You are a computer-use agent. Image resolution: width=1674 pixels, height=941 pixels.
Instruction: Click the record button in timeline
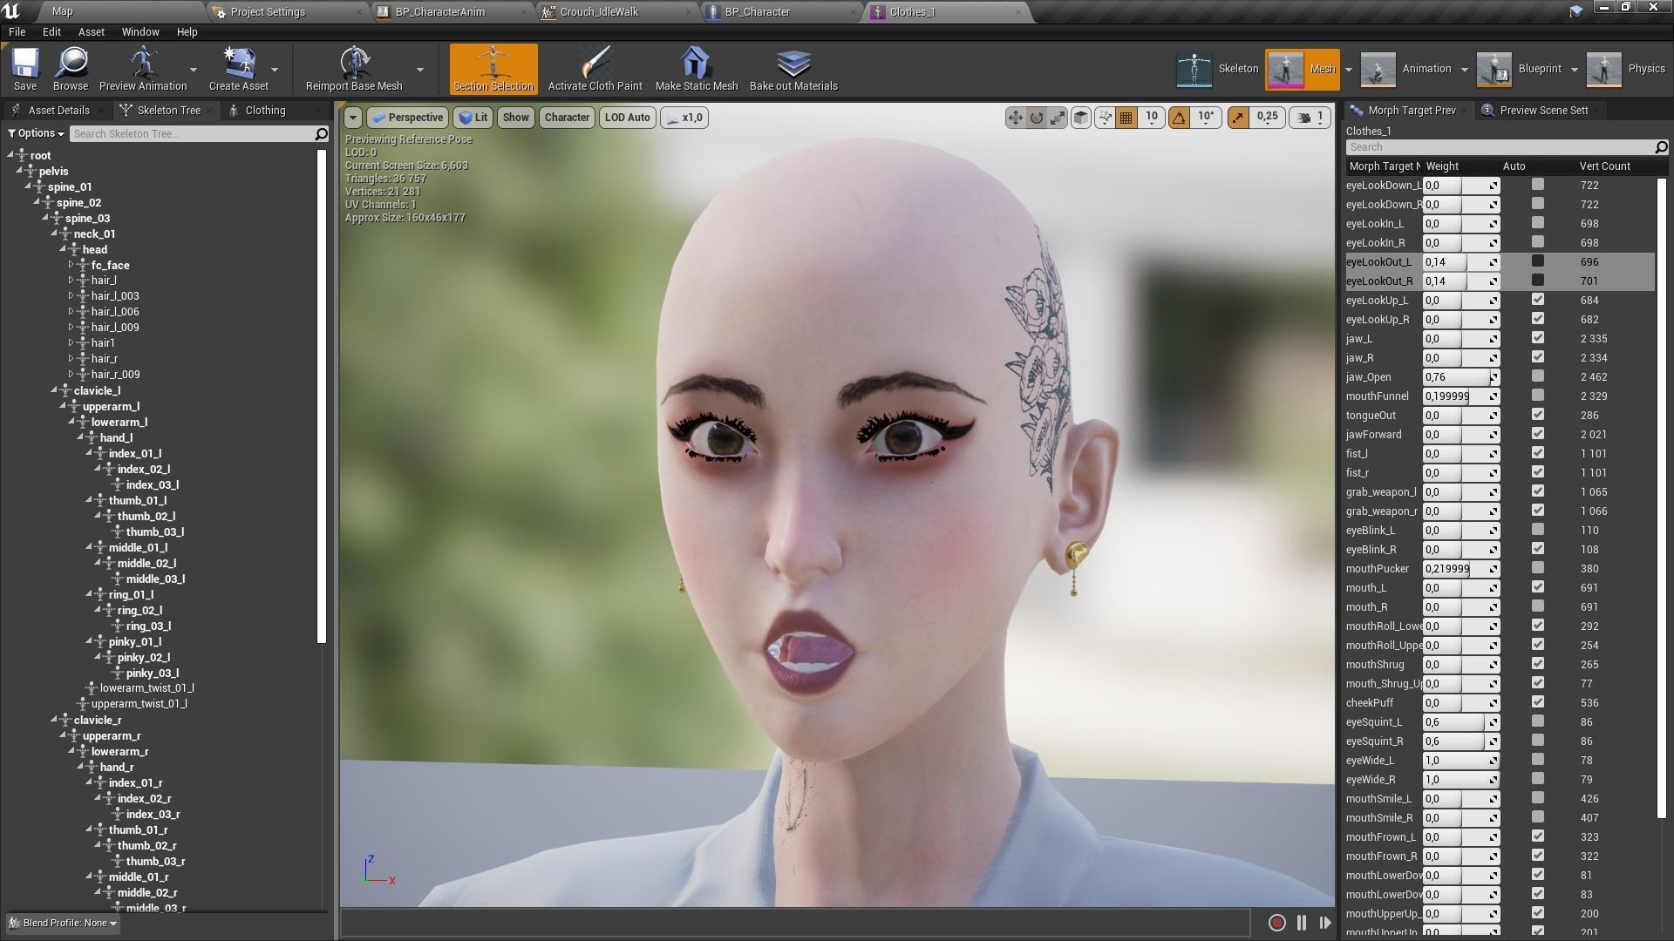pyautogui.click(x=1276, y=923)
